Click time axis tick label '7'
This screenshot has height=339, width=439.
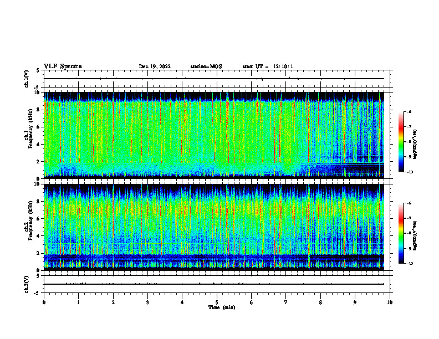pyautogui.click(x=286, y=302)
